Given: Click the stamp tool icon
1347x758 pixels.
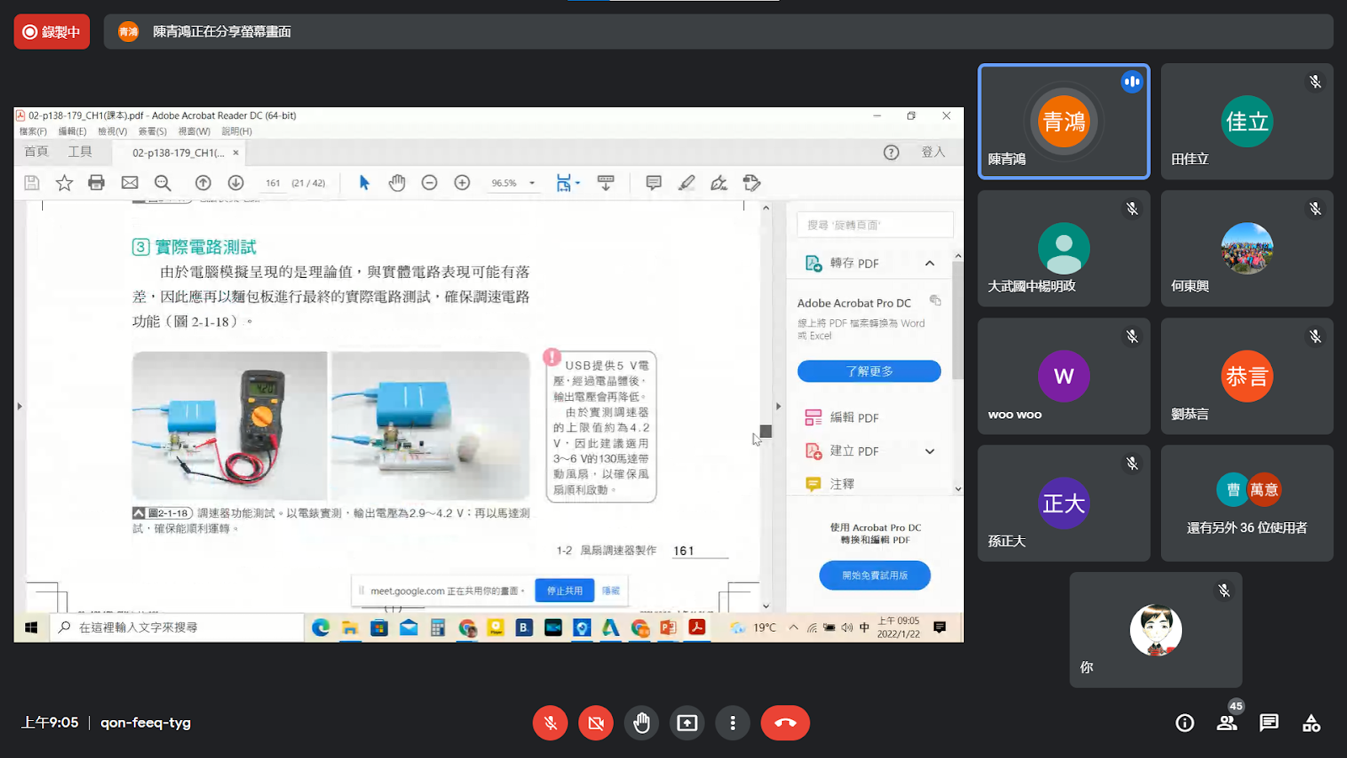Looking at the screenshot, I should [x=752, y=183].
